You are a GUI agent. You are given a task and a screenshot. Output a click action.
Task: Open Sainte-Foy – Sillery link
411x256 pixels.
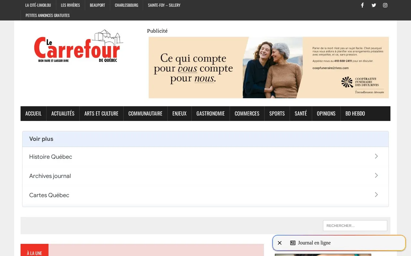(x=164, y=5)
